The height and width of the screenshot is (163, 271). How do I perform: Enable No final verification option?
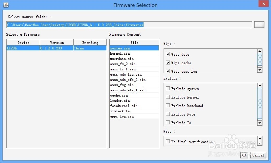pos(168,142)
